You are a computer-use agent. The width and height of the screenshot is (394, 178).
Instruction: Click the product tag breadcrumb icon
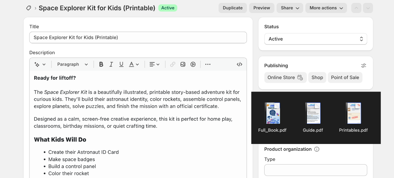tap(29, 8)
